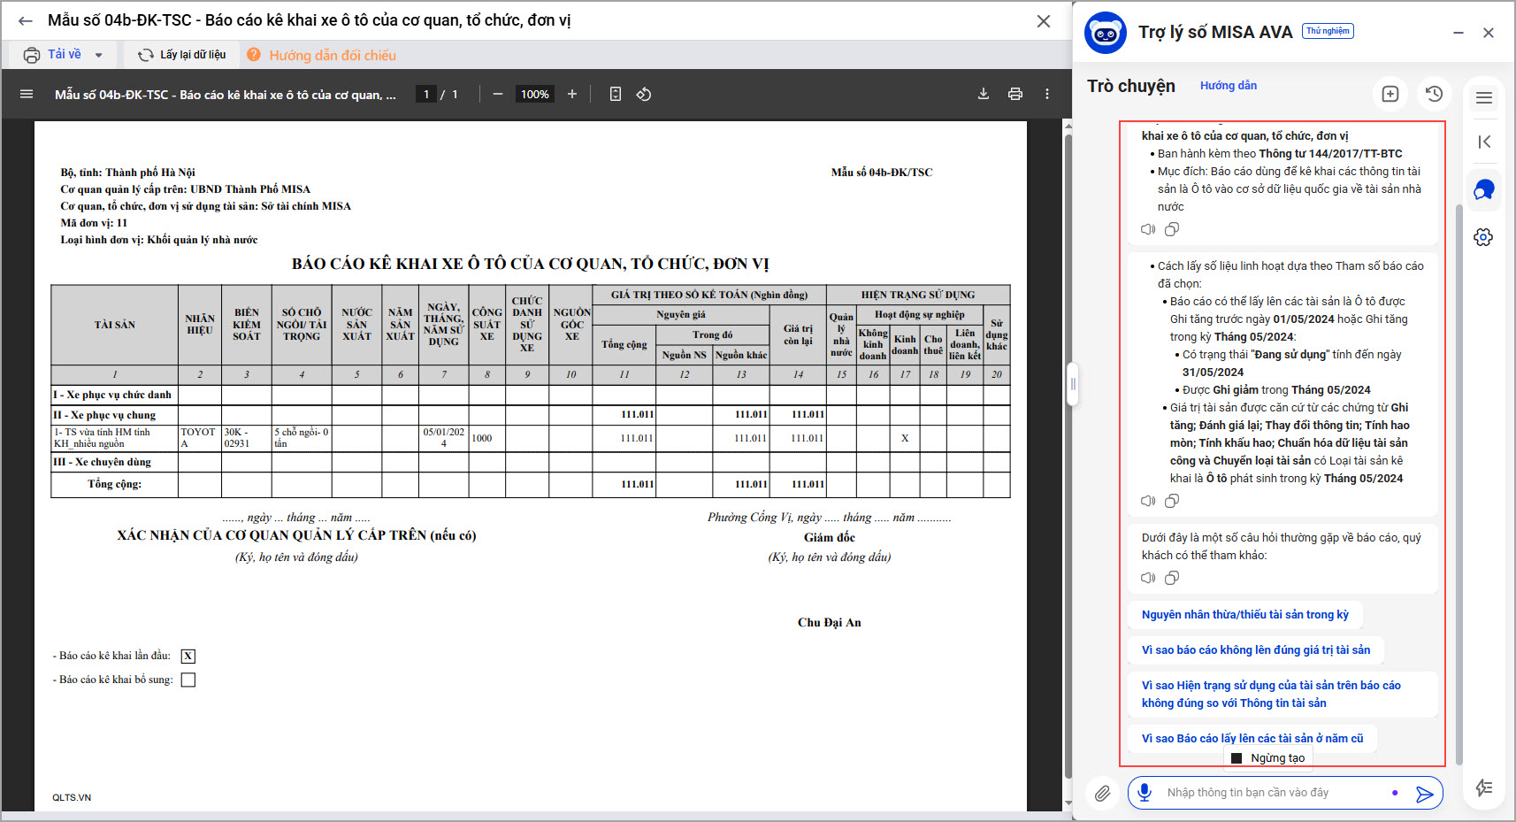Print the PDF from viewer toolbar

[x=1015, y=94]
